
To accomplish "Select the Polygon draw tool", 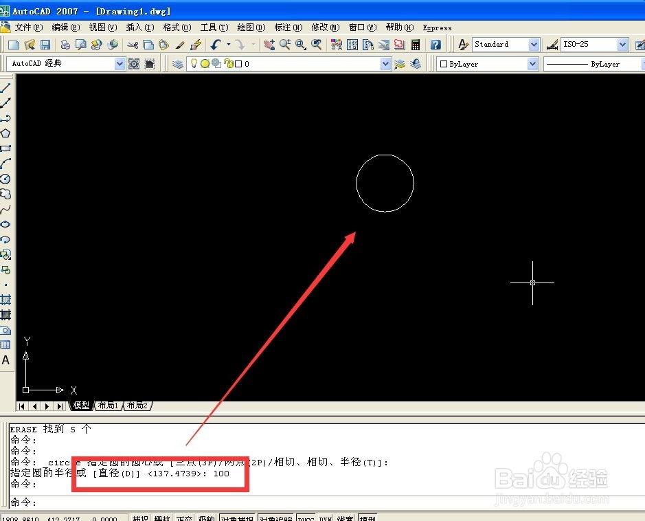I will pyautogui.click(x=5, y=133).
